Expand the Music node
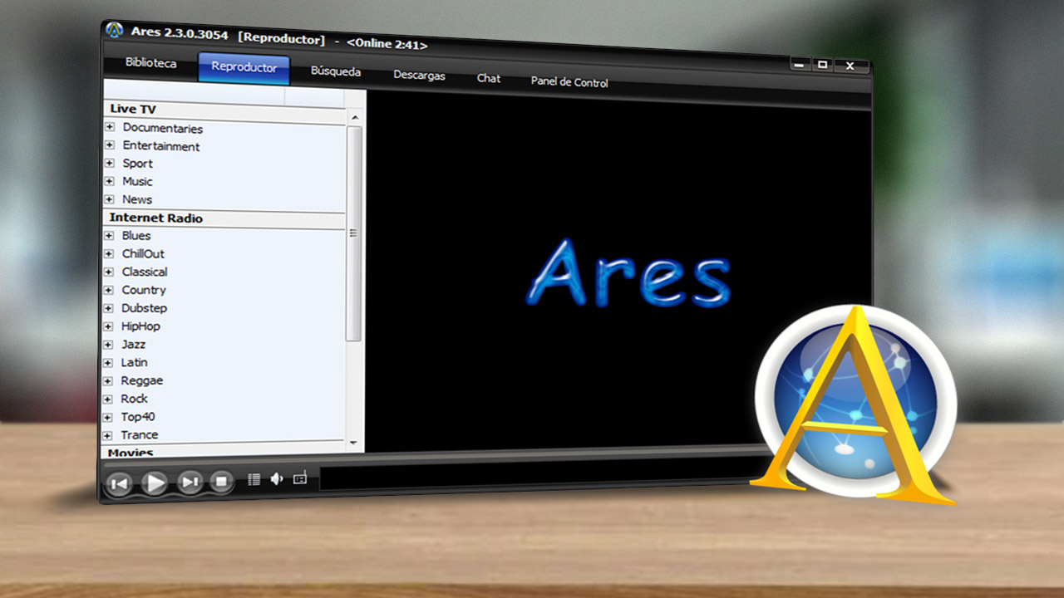The width and height of the screenshot is (1064, 598). [110, 181]
